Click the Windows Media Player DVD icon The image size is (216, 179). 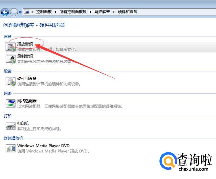(10, 148)
